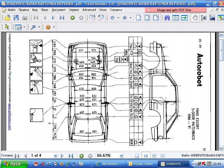Open the Окно menu
This screenshot has width=224, height=168.
click(103, 10)
